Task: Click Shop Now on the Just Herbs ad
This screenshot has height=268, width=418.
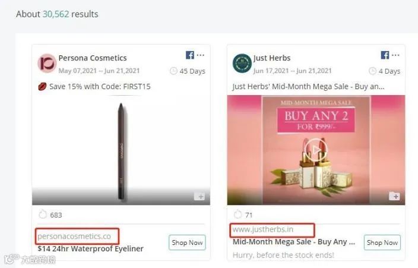Action: pos(382,242)
